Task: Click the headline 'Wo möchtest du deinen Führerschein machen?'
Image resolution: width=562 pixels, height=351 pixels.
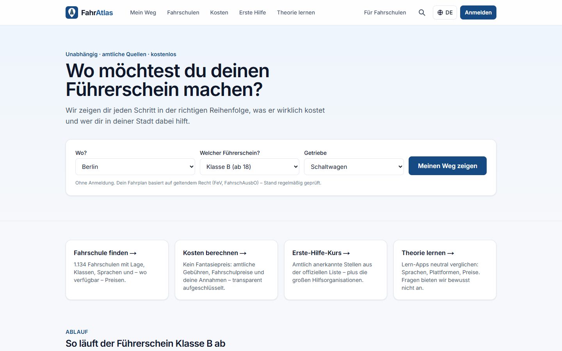Action: tap(167, 80)
